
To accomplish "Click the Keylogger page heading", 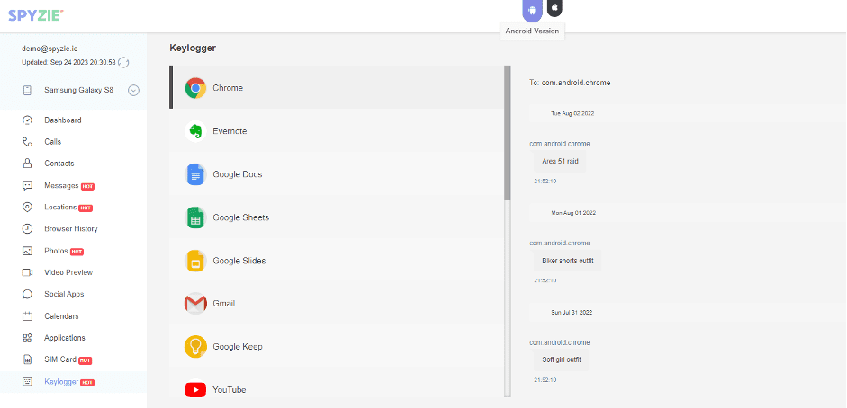I will [193, 48].
